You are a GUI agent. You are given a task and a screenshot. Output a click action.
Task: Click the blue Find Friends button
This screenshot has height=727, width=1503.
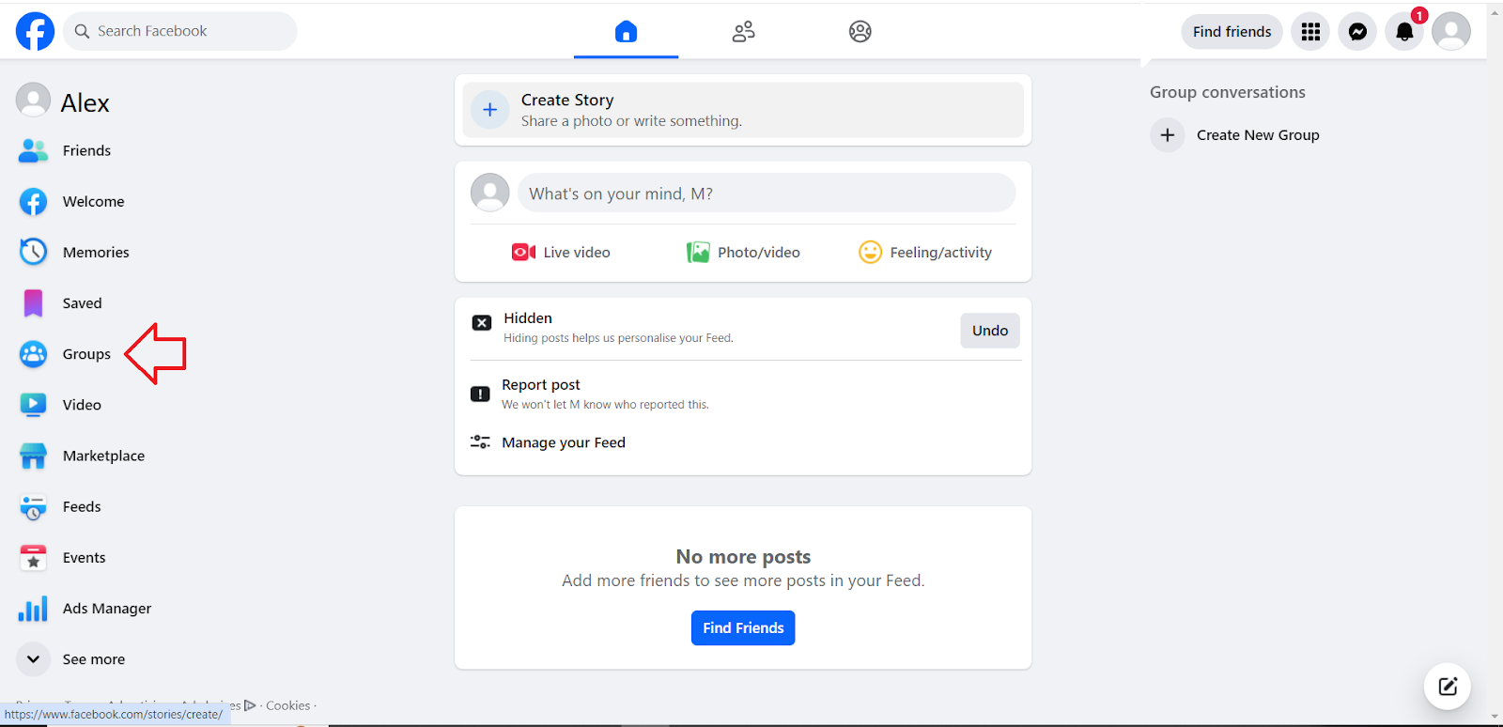pyautogui.click(x=743, y=627)
